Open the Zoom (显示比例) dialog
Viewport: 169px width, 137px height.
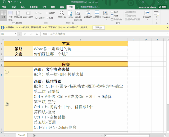(62, 15)
